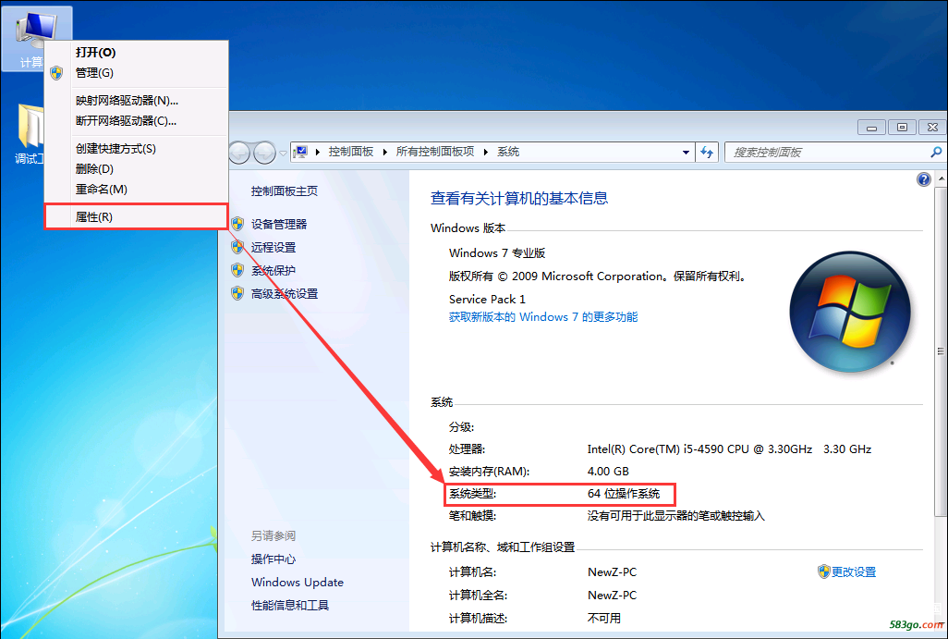The height and width of the screenshot is (639, 948).
Task: Expand the arrow before 控制面板 breadcrumb
Action: pos(318,152)
